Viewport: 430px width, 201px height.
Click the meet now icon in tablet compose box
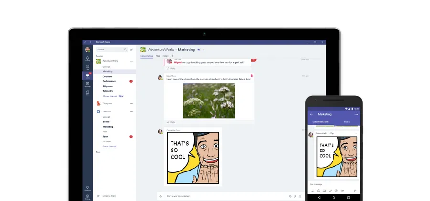[x=300, y=196]
